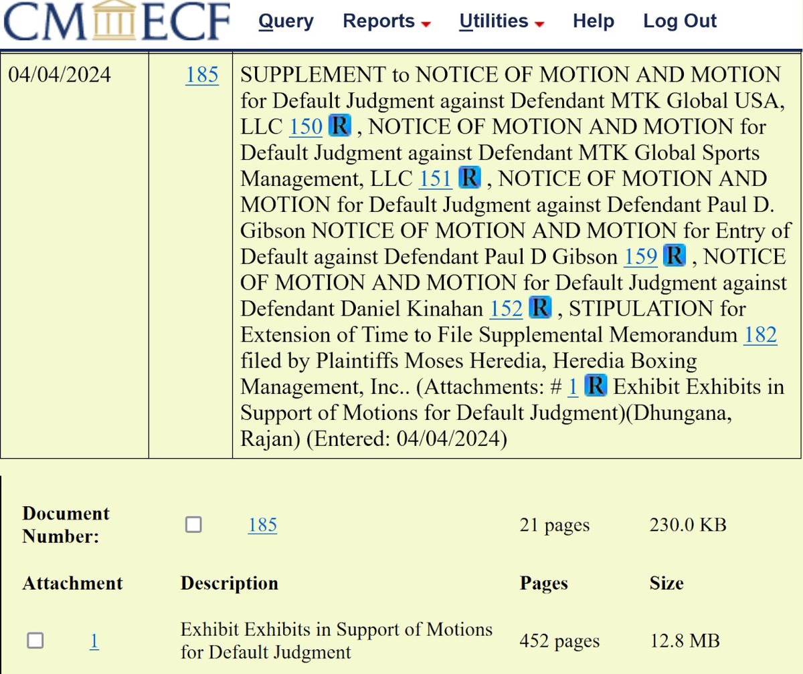The height and width of the screenshot is (674, 803).
Task: Click the '230.0 KB' size value
Action: pyautogui.click(x=688, y=526)
